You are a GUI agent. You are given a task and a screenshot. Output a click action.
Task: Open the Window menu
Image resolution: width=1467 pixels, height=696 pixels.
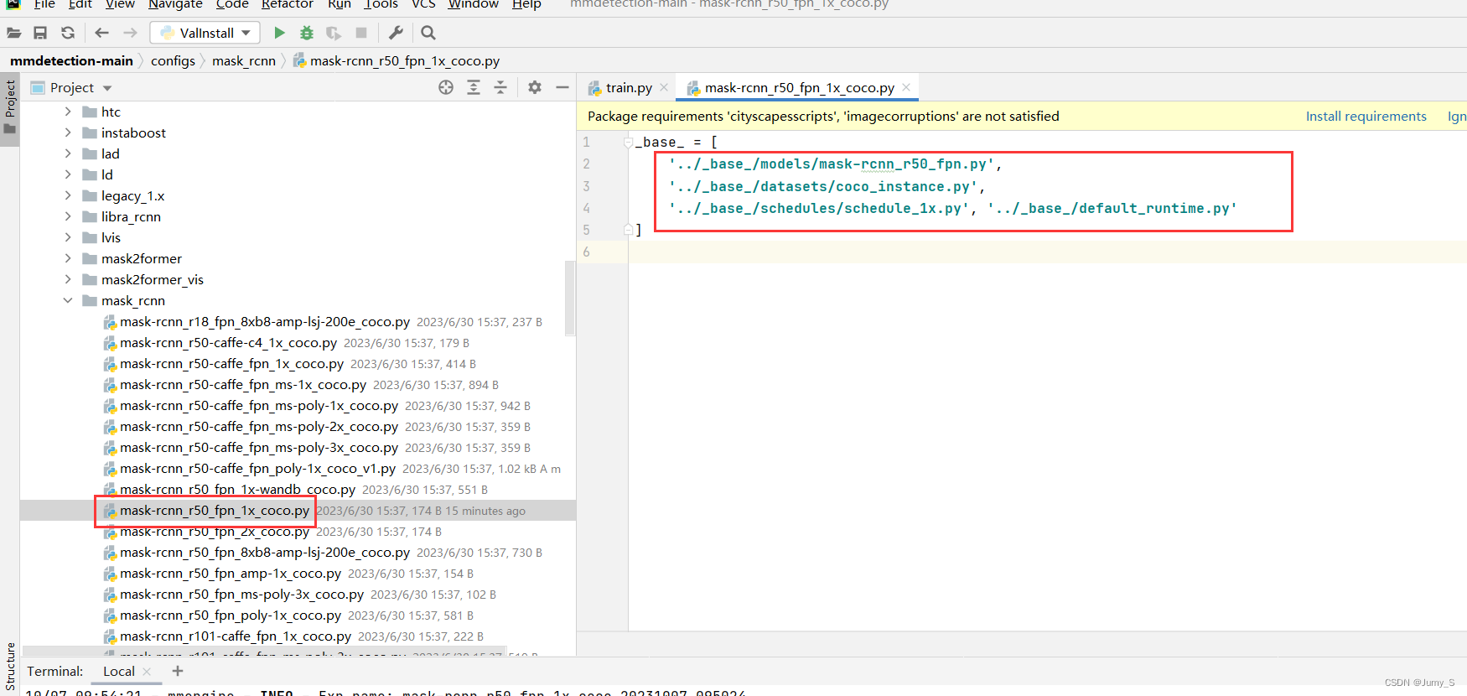[473, 4]
